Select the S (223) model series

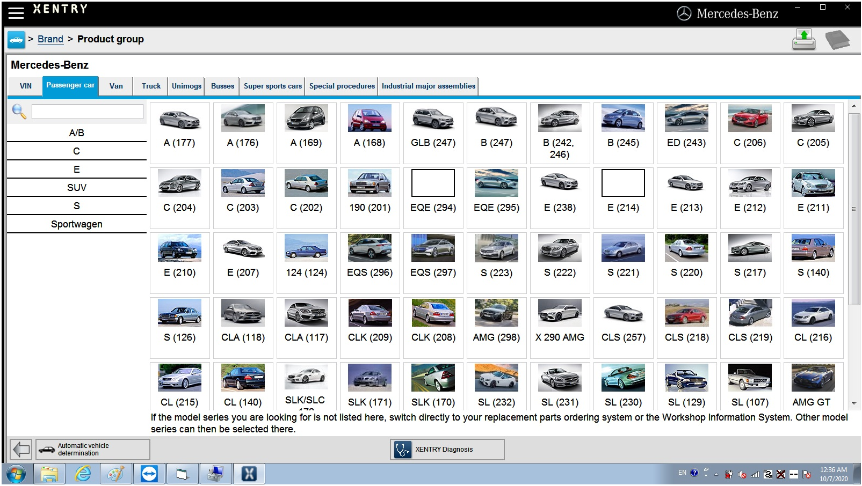tap(496, 263)
